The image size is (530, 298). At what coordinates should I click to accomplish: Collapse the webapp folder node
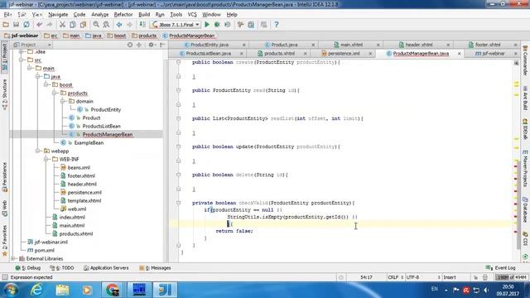[38, 151]
